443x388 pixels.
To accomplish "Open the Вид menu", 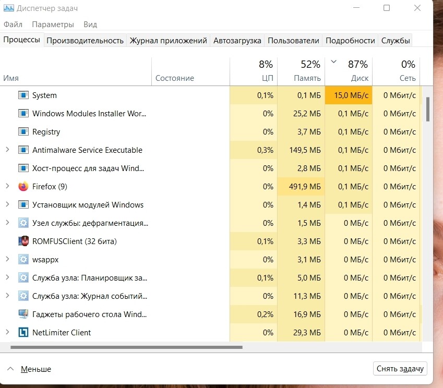I will [x=90, y=25].
